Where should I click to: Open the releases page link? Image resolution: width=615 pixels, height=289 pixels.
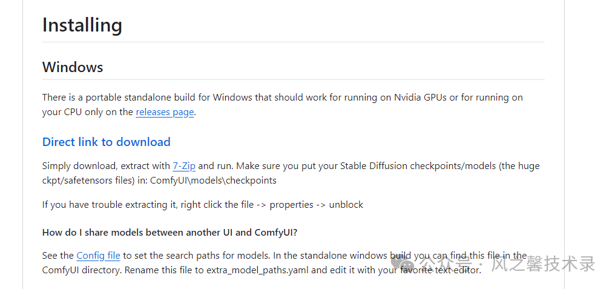click(x=165, y=112)
